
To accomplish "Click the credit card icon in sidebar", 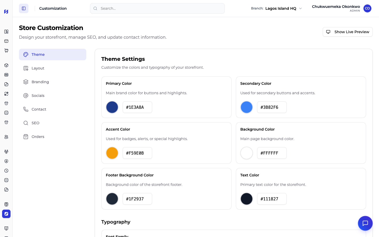I will pyautogui.click(x=6, y=41).
